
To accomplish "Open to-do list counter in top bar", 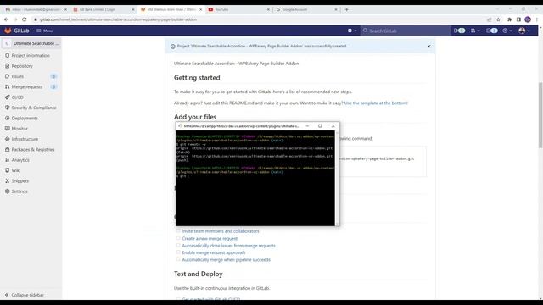I will tap(492, 30).
